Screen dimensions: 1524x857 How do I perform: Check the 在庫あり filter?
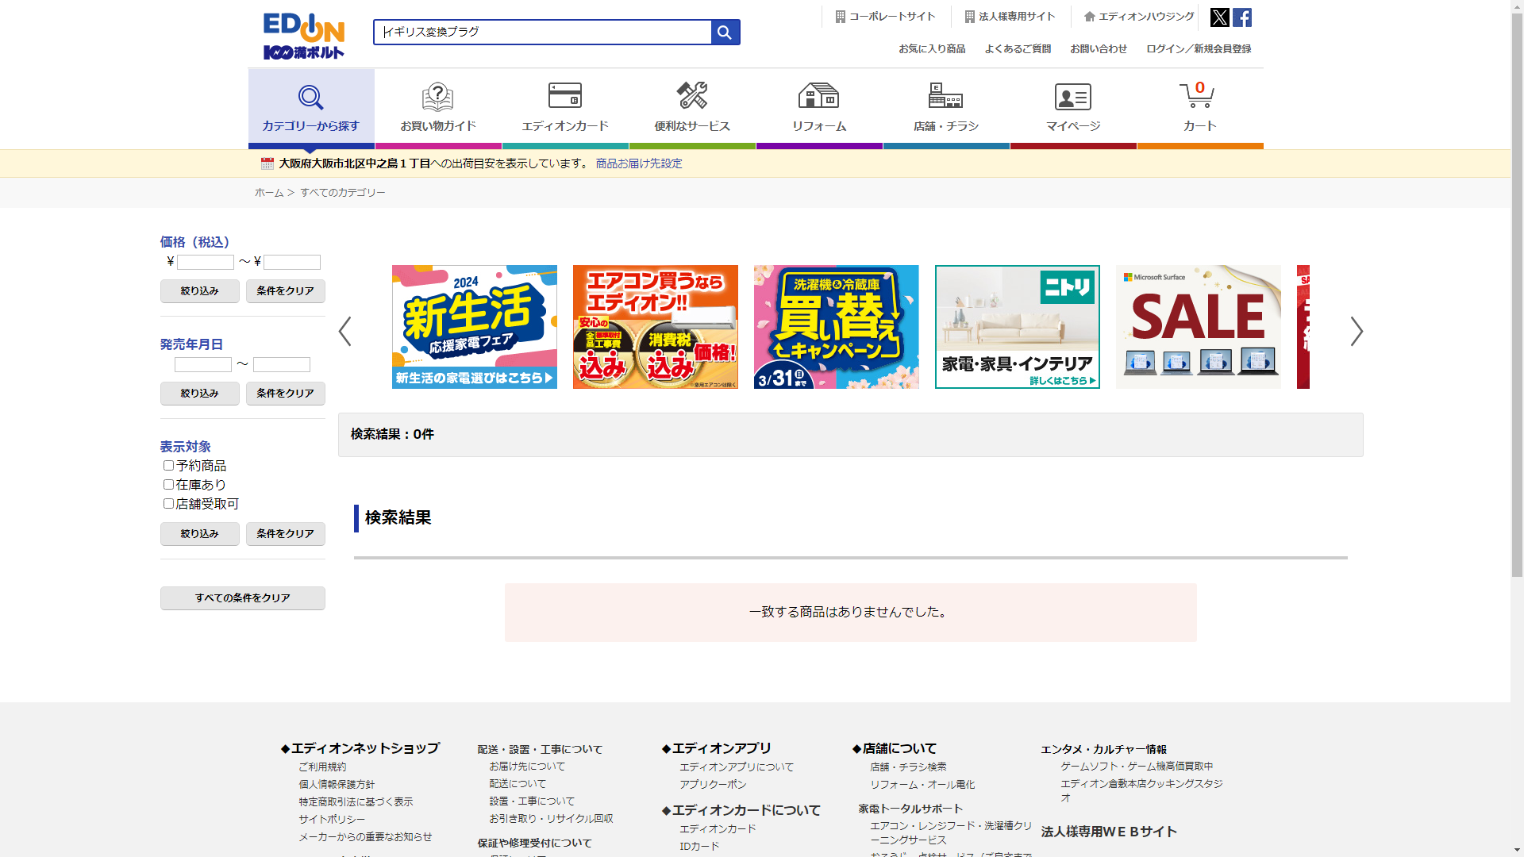pos(168,485)
